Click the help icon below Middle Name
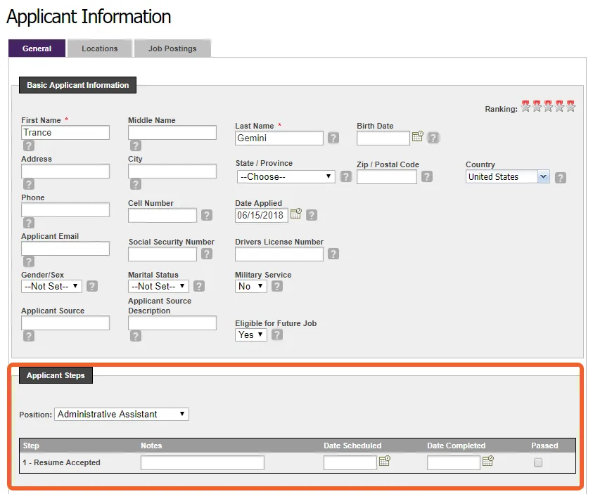Image resolution: width=593 pixels, height=494 pixels. (135, 145)
